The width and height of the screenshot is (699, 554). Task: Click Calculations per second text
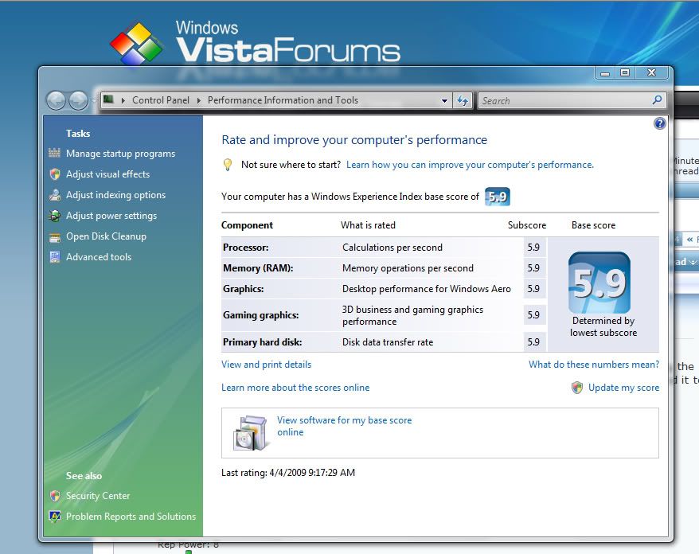[x=392, y=248]
